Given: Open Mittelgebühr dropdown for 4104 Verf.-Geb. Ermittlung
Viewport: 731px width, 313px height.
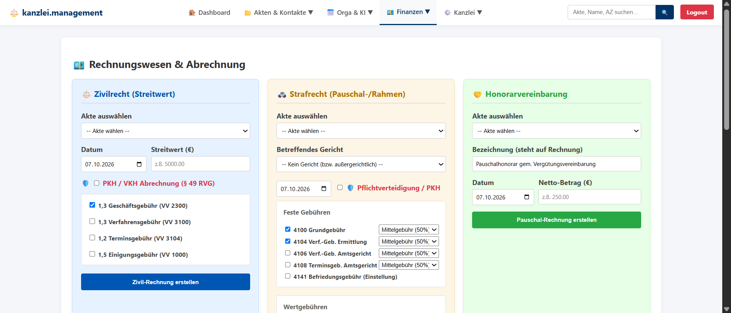Looking at the screenshot, I should tap(409, 241).
